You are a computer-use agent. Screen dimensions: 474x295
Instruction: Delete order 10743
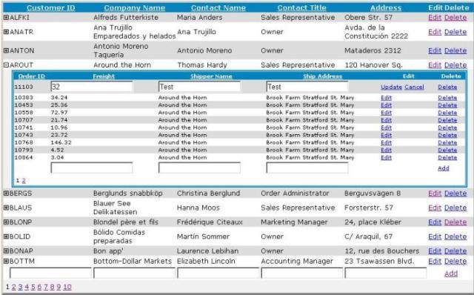coord(447,135)
